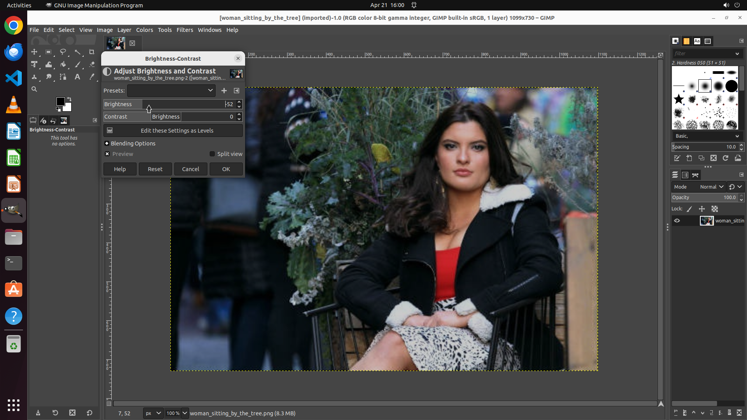Image resolution: width=747 pixels, height=420 pixels.
Task: Expand Blending Options section
Action: click(x=107, y=143)
